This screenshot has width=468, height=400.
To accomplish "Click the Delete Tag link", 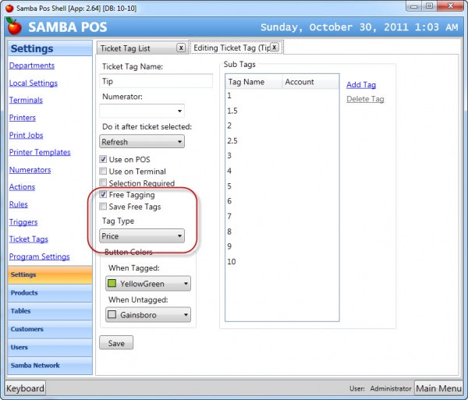I will point(365,99).
